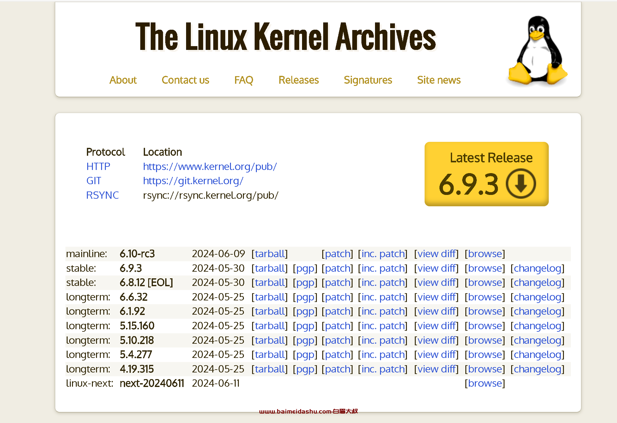
Task: Get pgp signature for longterm 5.10.218
Action: click(x=305, y=340)
